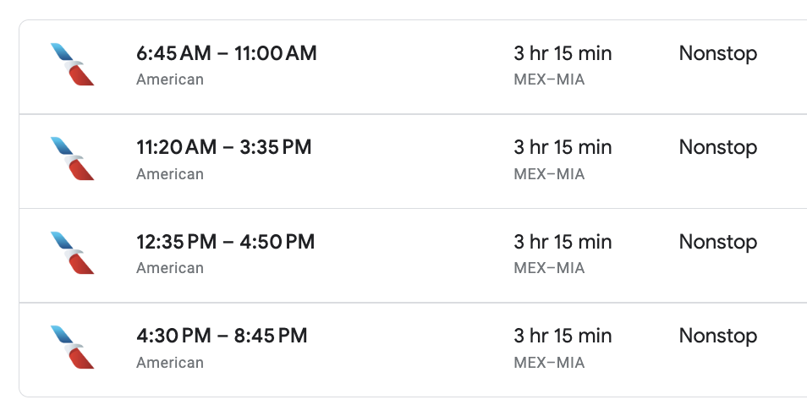Click Nonstop label on the 11:20 AM flight
Image resolution: width=807 pixels, height=416 pixels.
click(718, 148)
